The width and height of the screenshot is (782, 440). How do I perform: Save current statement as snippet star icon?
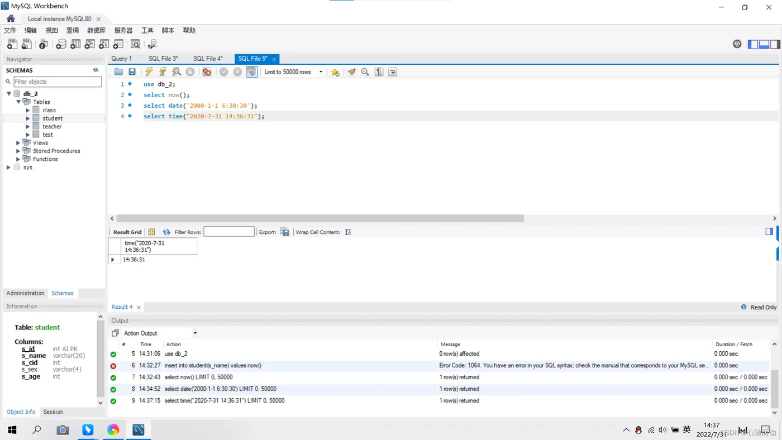click(x=335, y=72)
